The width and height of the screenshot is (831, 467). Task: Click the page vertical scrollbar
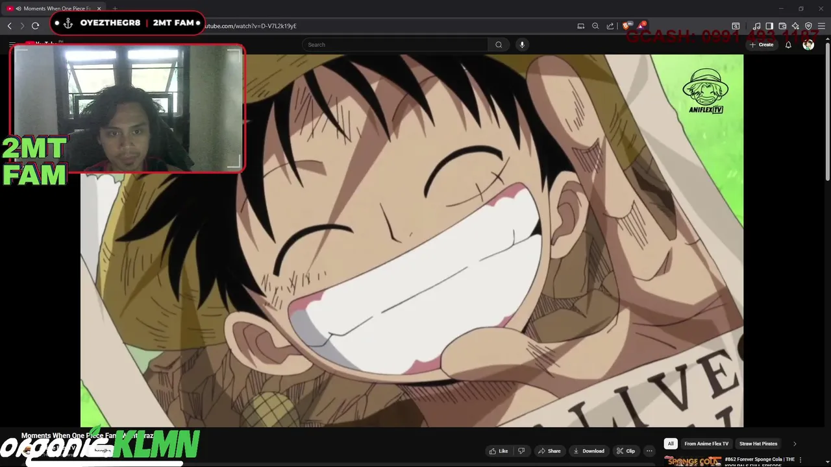827,110
